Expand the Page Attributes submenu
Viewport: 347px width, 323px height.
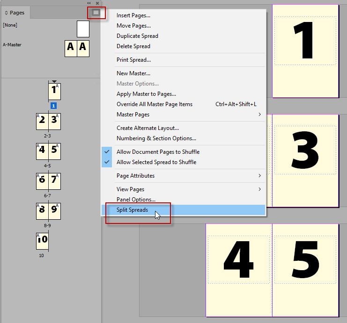coord(187,176)
